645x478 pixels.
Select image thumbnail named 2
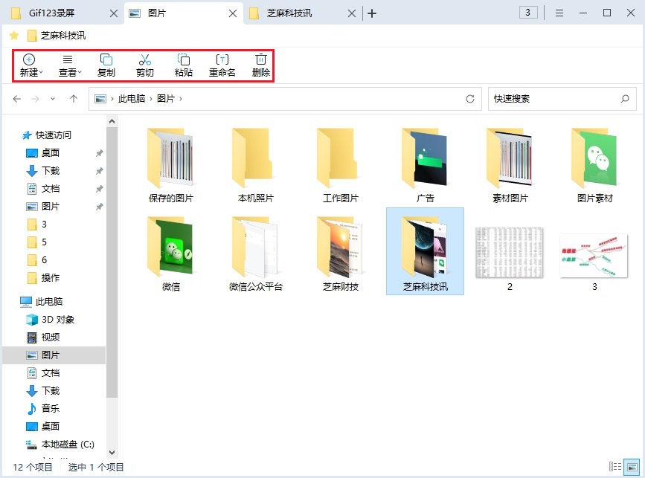(510, 258)
